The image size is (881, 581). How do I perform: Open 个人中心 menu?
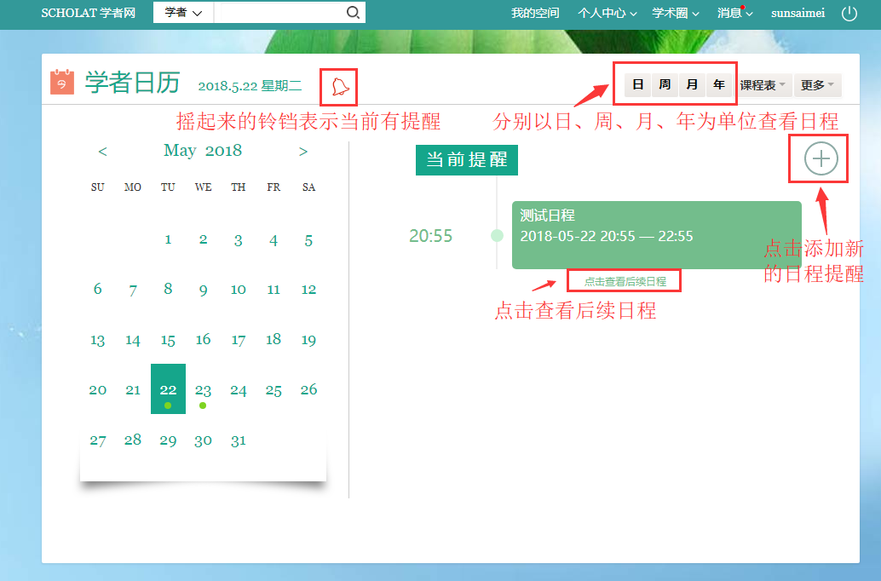[606, 13]
